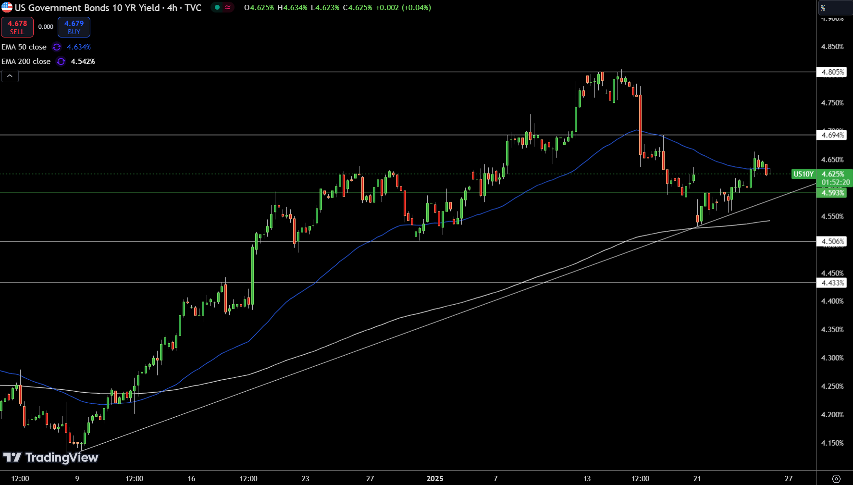
Task: Click the US flag symbol icon
Action: (7, 7)
